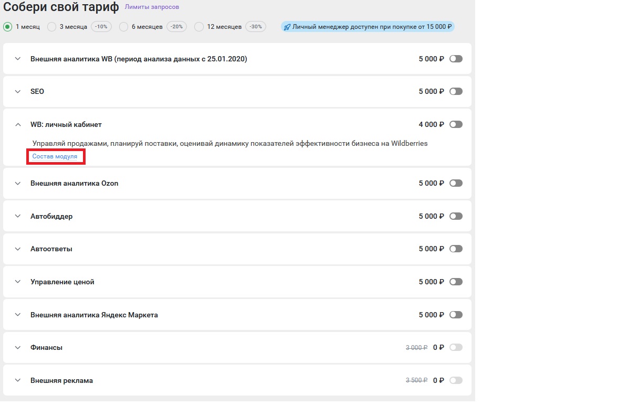Screen dimensions: 639x406
Task: Enable the Автобиддер module switch
Action: point(456,216)
